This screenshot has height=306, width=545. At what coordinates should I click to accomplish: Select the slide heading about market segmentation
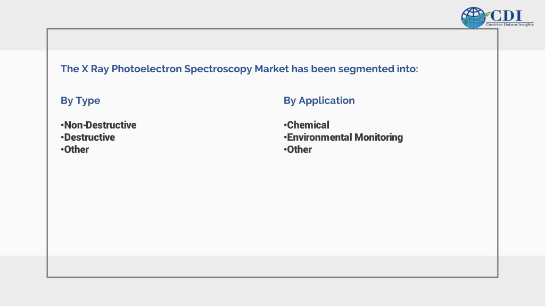[239, 69]
